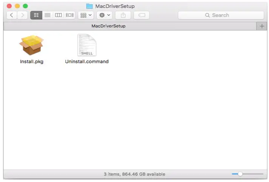
Task: Click the Uninstall.command file name
Action: tap(87, 61)
